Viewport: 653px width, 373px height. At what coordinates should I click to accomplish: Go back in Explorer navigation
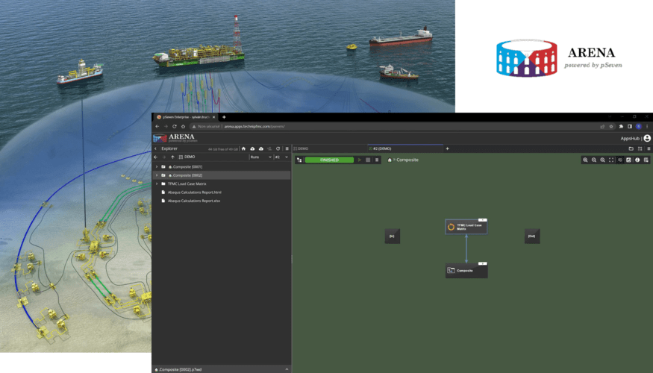tap(156, 157)
